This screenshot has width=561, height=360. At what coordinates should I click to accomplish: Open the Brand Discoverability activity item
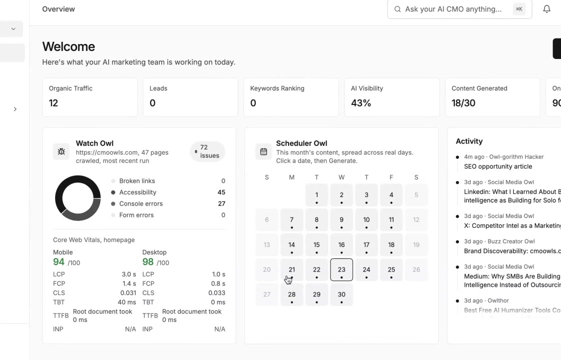[512, 251]
